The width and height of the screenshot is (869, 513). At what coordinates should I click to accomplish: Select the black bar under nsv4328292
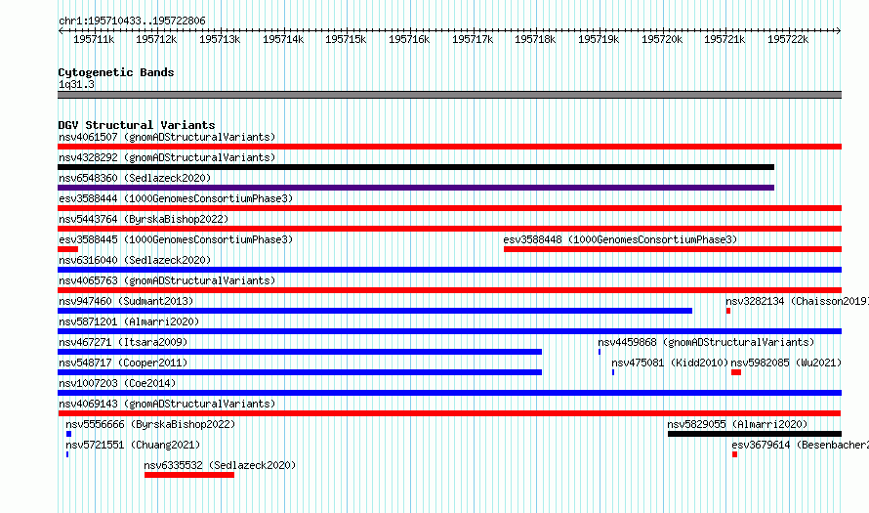(x=416, y=167)
